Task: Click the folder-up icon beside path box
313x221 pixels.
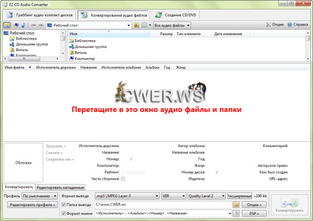Action: tap(136, 24)
